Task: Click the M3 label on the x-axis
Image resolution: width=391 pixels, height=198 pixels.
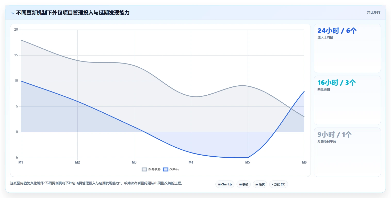Action: tap(134, 162)
